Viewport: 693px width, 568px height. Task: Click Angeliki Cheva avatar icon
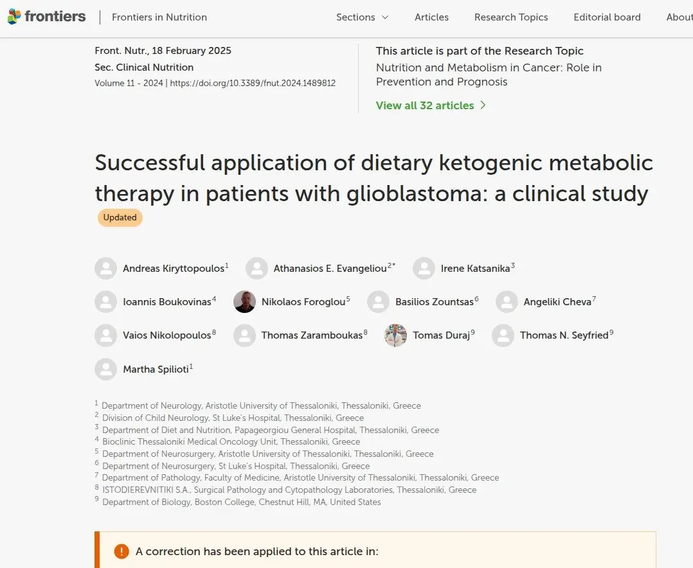pyautogui.click(x=507, y=302)
